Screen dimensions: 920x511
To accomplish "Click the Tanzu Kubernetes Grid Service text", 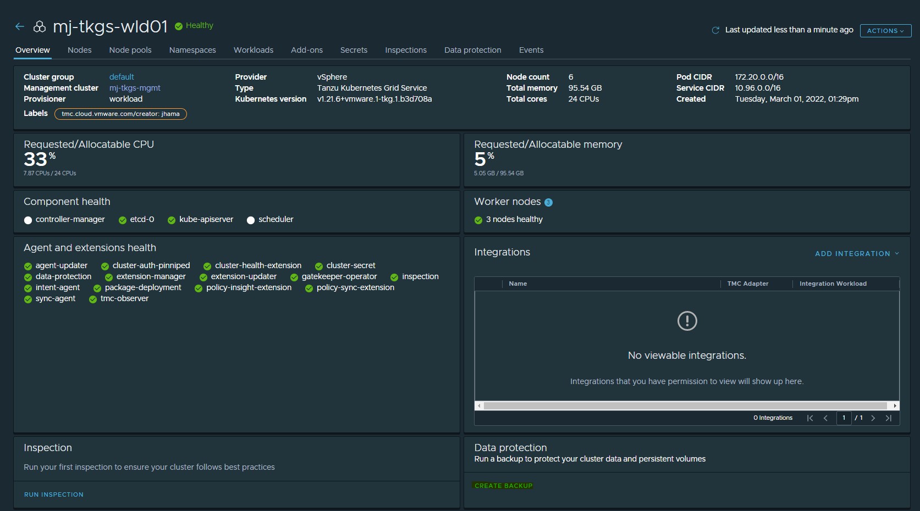I will pos(372,88).
